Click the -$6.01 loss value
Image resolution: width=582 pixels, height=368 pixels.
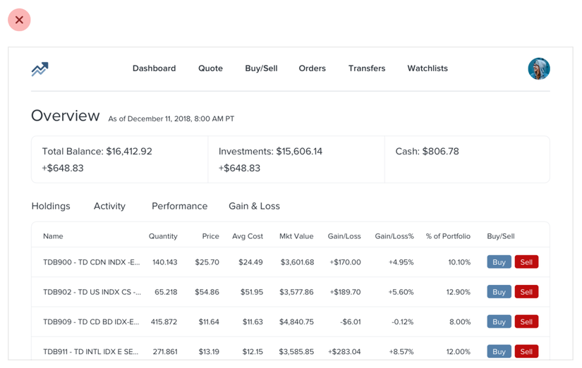pyautogui.click(x=351, y=321)
